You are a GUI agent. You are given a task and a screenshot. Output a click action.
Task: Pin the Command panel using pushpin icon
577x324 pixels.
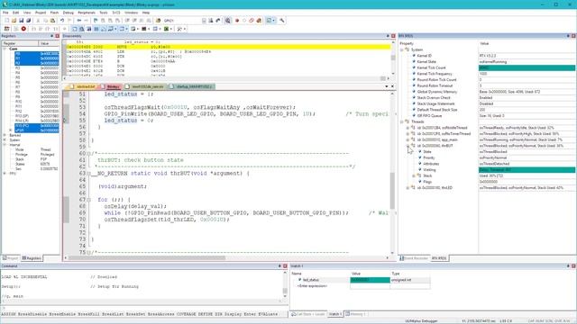tap(279, 266)
